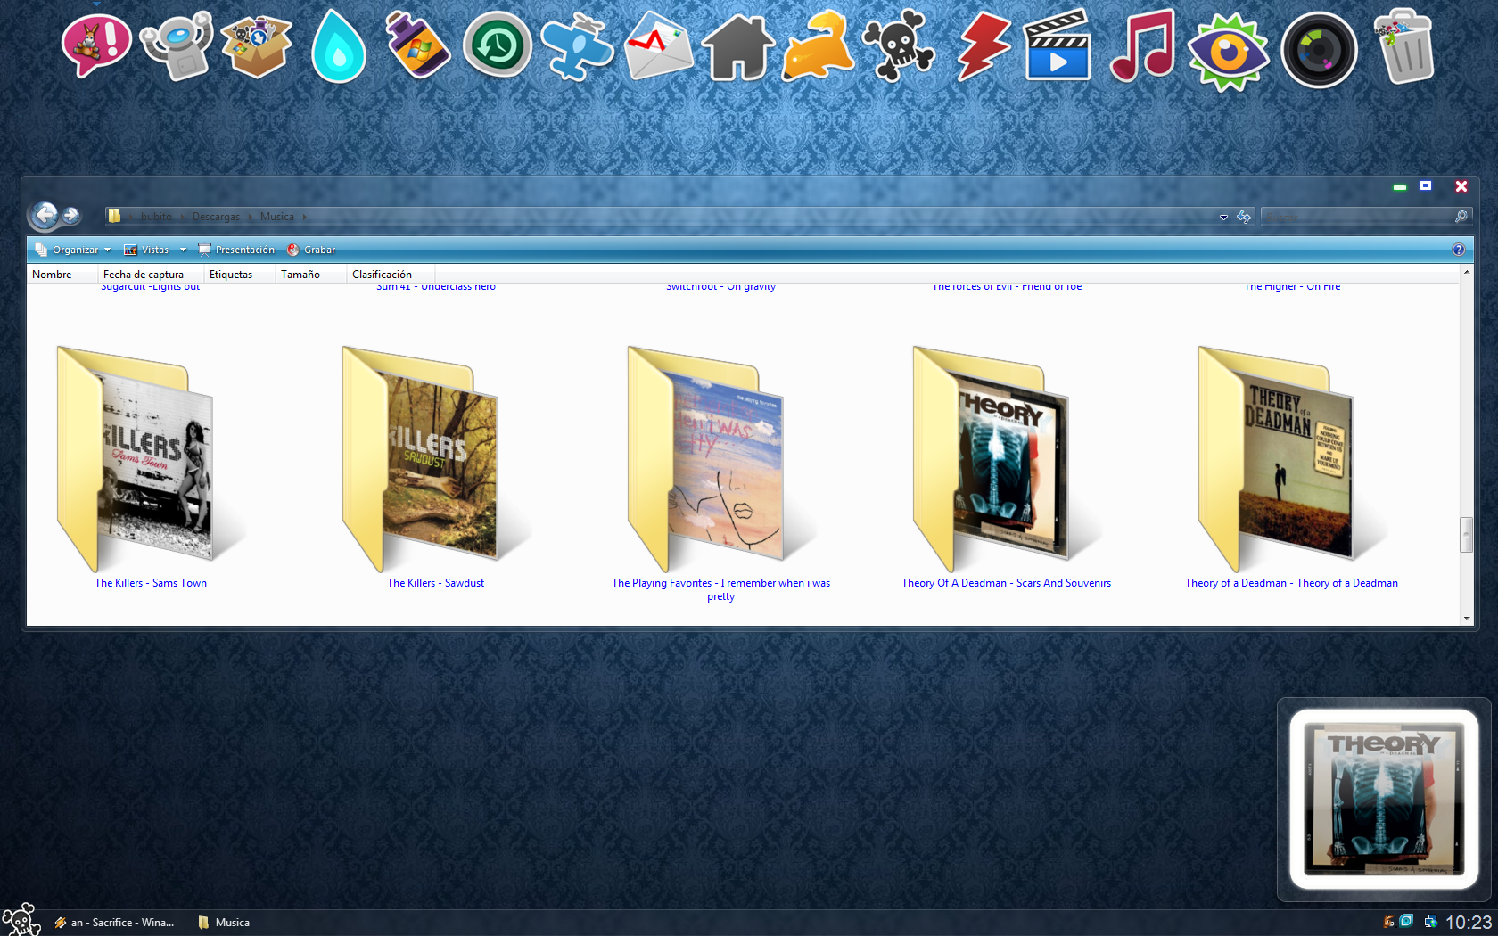The height and width of the screenshot is (936, 1498).
Task: Click the orange tray icon left of clock
Action: click(1388, 922)
